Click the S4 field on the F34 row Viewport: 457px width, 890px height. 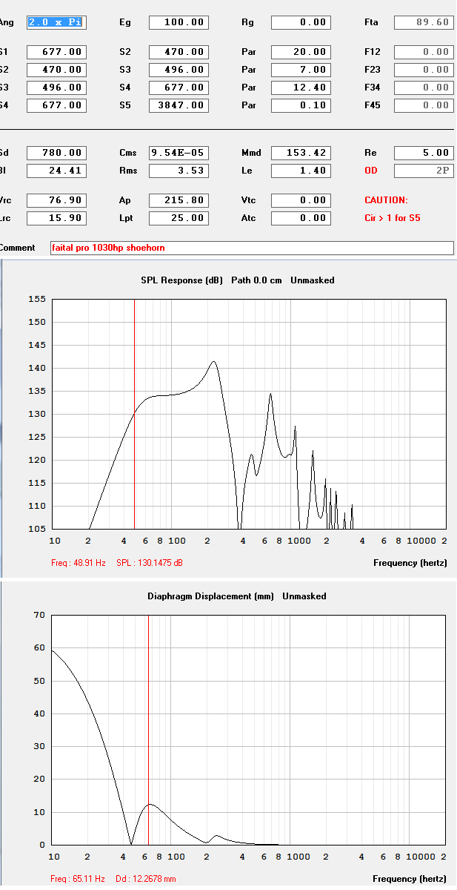point(179,88)
